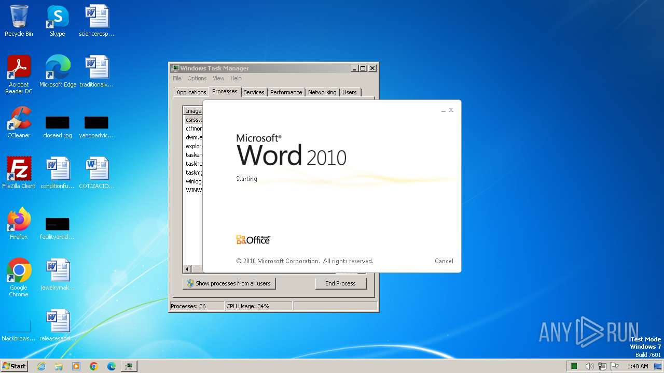The height and width of the screenshot is (373, 664).
Task: Select the releasesadd Word document icon
Action: click(58, 325)
